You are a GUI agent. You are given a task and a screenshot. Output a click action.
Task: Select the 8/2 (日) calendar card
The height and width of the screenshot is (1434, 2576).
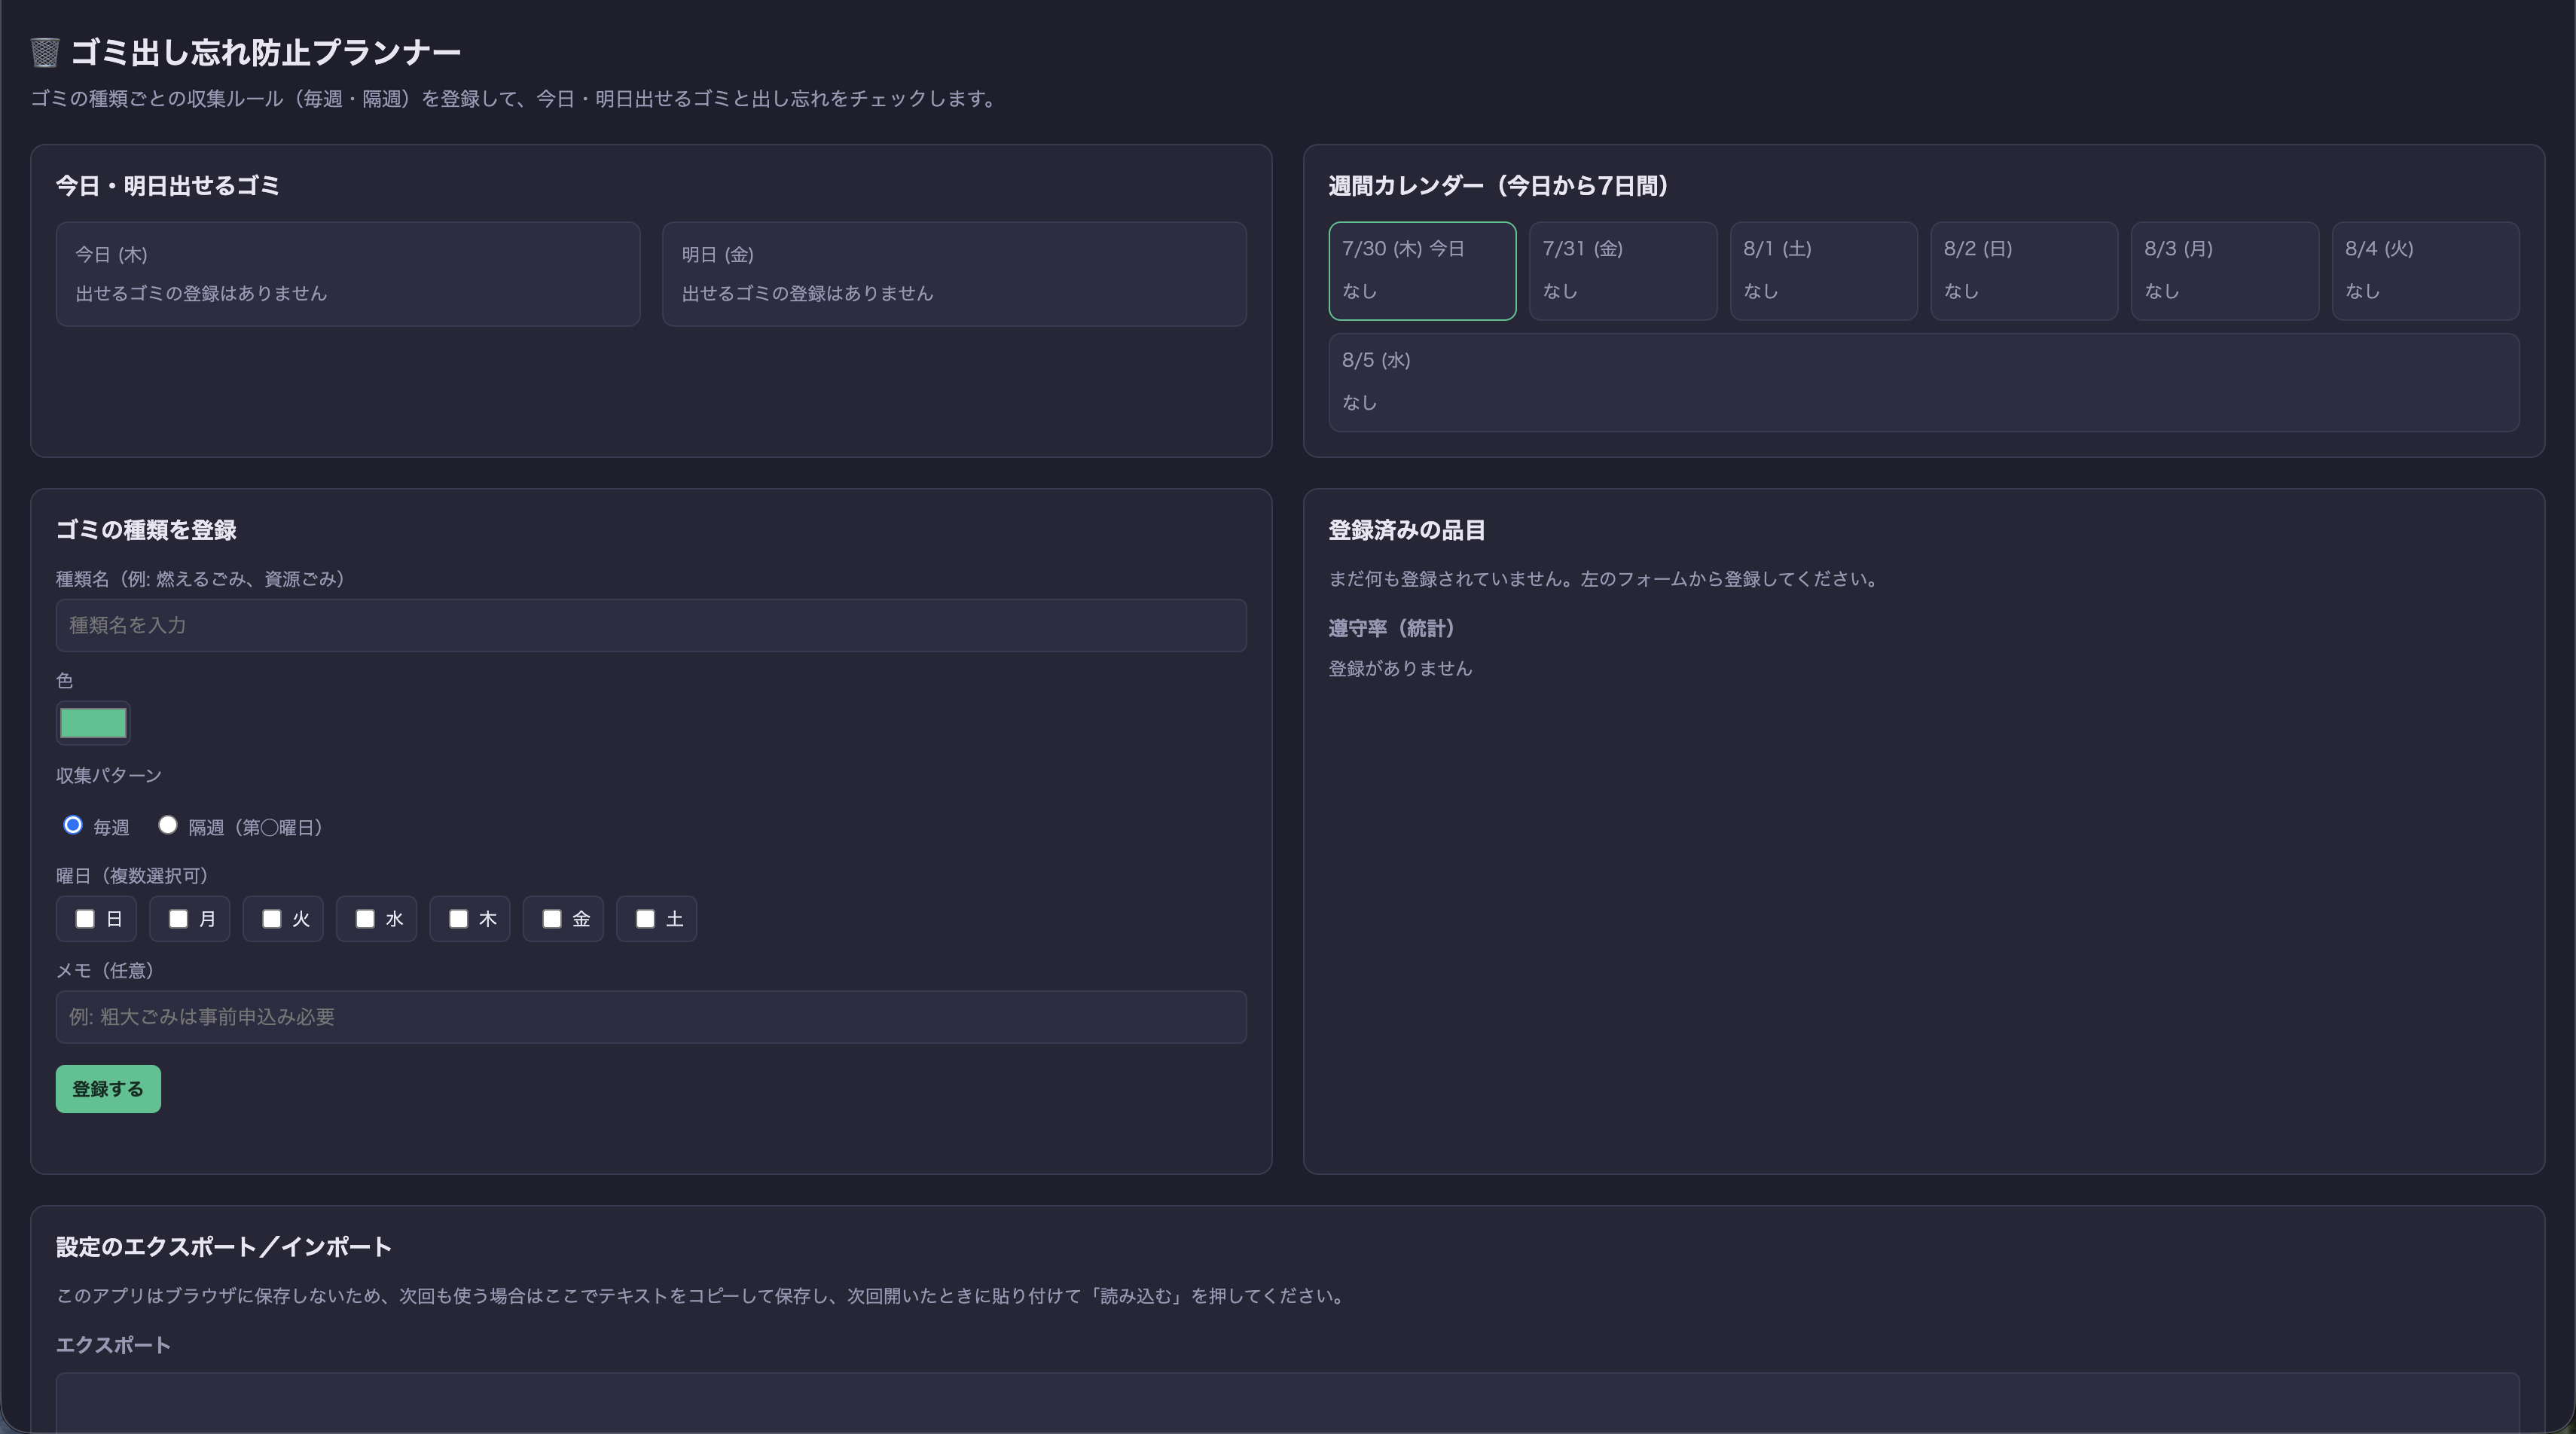point(2024,270)
